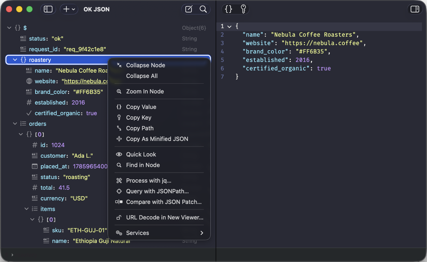The width and height of the screenshot is (427, 262).
Task: Select the status "ok" row
Action: coord(108,38)
